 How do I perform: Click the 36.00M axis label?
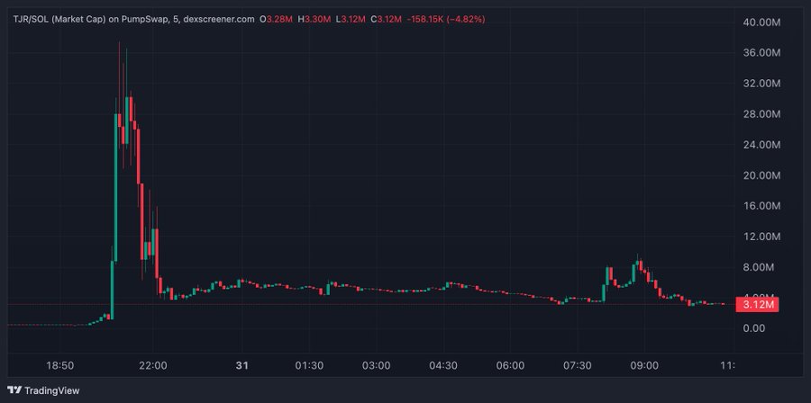[x=761, y=53]
